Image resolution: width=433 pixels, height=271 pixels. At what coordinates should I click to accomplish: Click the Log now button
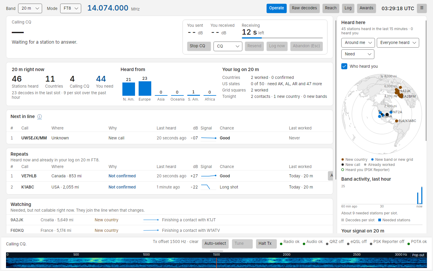[277, 46]
